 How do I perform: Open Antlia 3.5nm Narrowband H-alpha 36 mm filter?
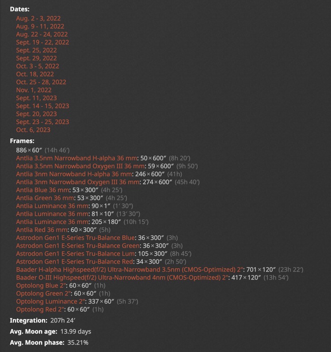tap(76, 158)
